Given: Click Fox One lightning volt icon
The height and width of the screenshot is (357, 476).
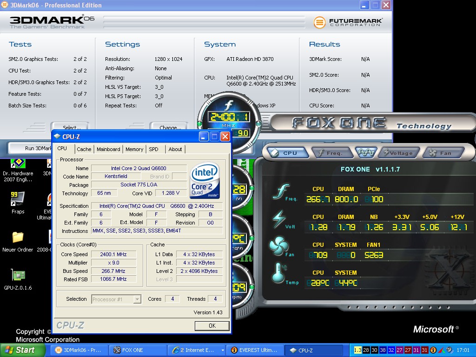Looking at the screenshot, I should click(x=279, y=219).
